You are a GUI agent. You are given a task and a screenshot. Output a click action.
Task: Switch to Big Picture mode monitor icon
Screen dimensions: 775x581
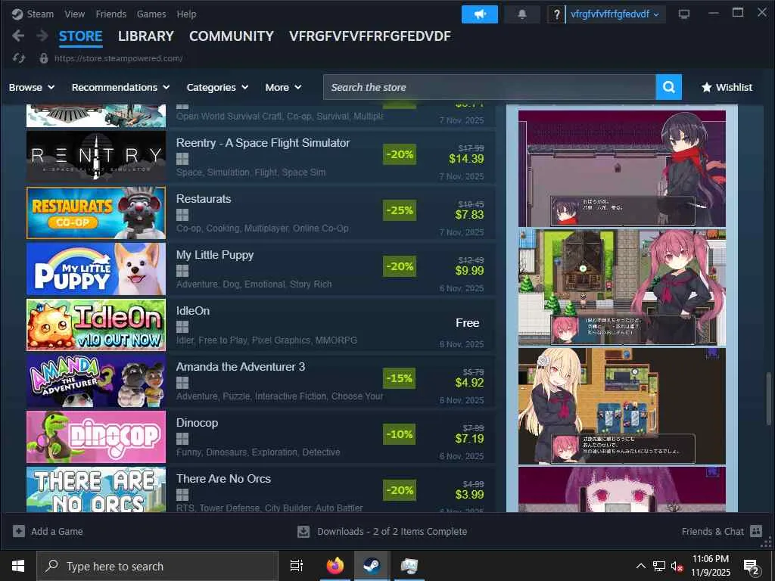pyautogui.click(x=684, y=14)
